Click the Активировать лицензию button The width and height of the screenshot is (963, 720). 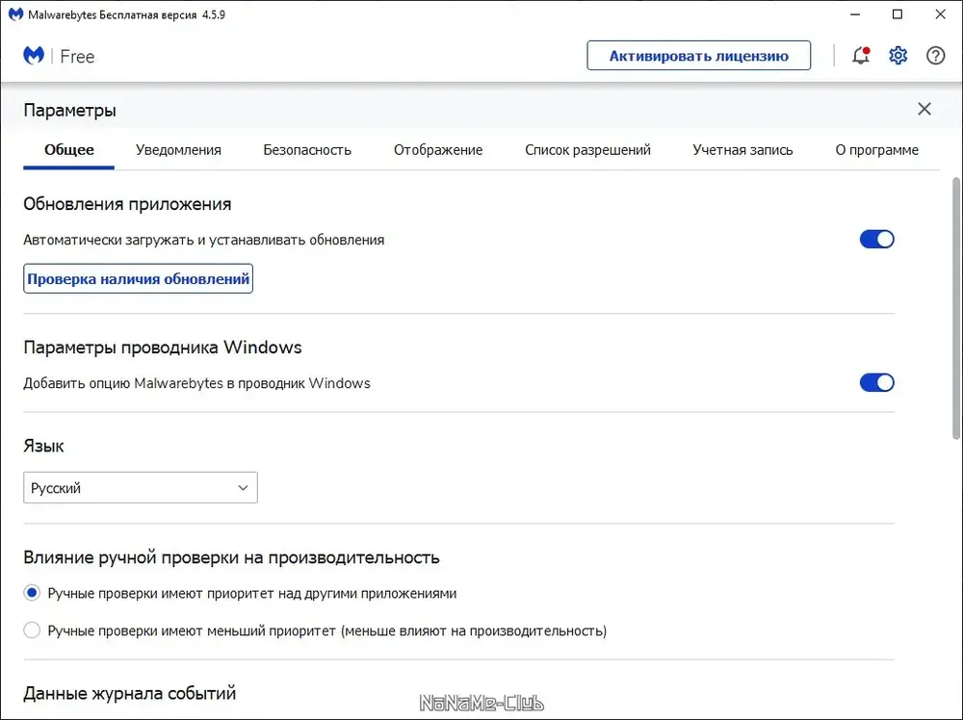698,56
